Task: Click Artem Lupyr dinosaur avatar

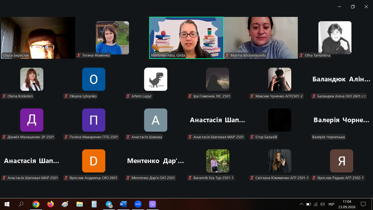Action: (155, 79)
